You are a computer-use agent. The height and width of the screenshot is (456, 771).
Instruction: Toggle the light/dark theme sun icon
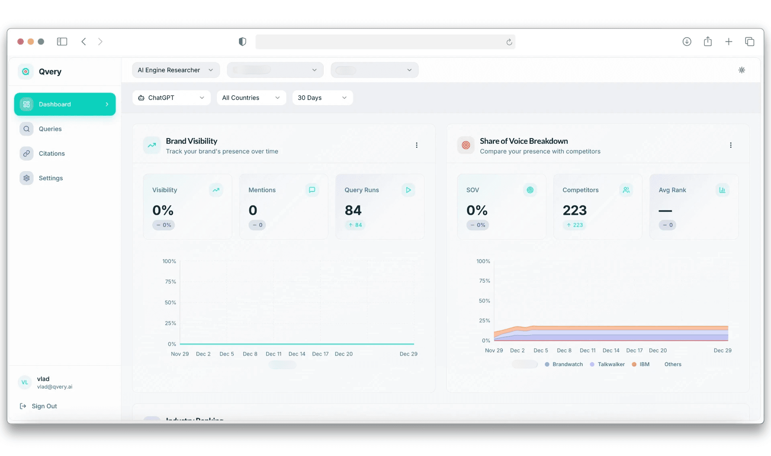pyautogui.click(x=741, y=70)
